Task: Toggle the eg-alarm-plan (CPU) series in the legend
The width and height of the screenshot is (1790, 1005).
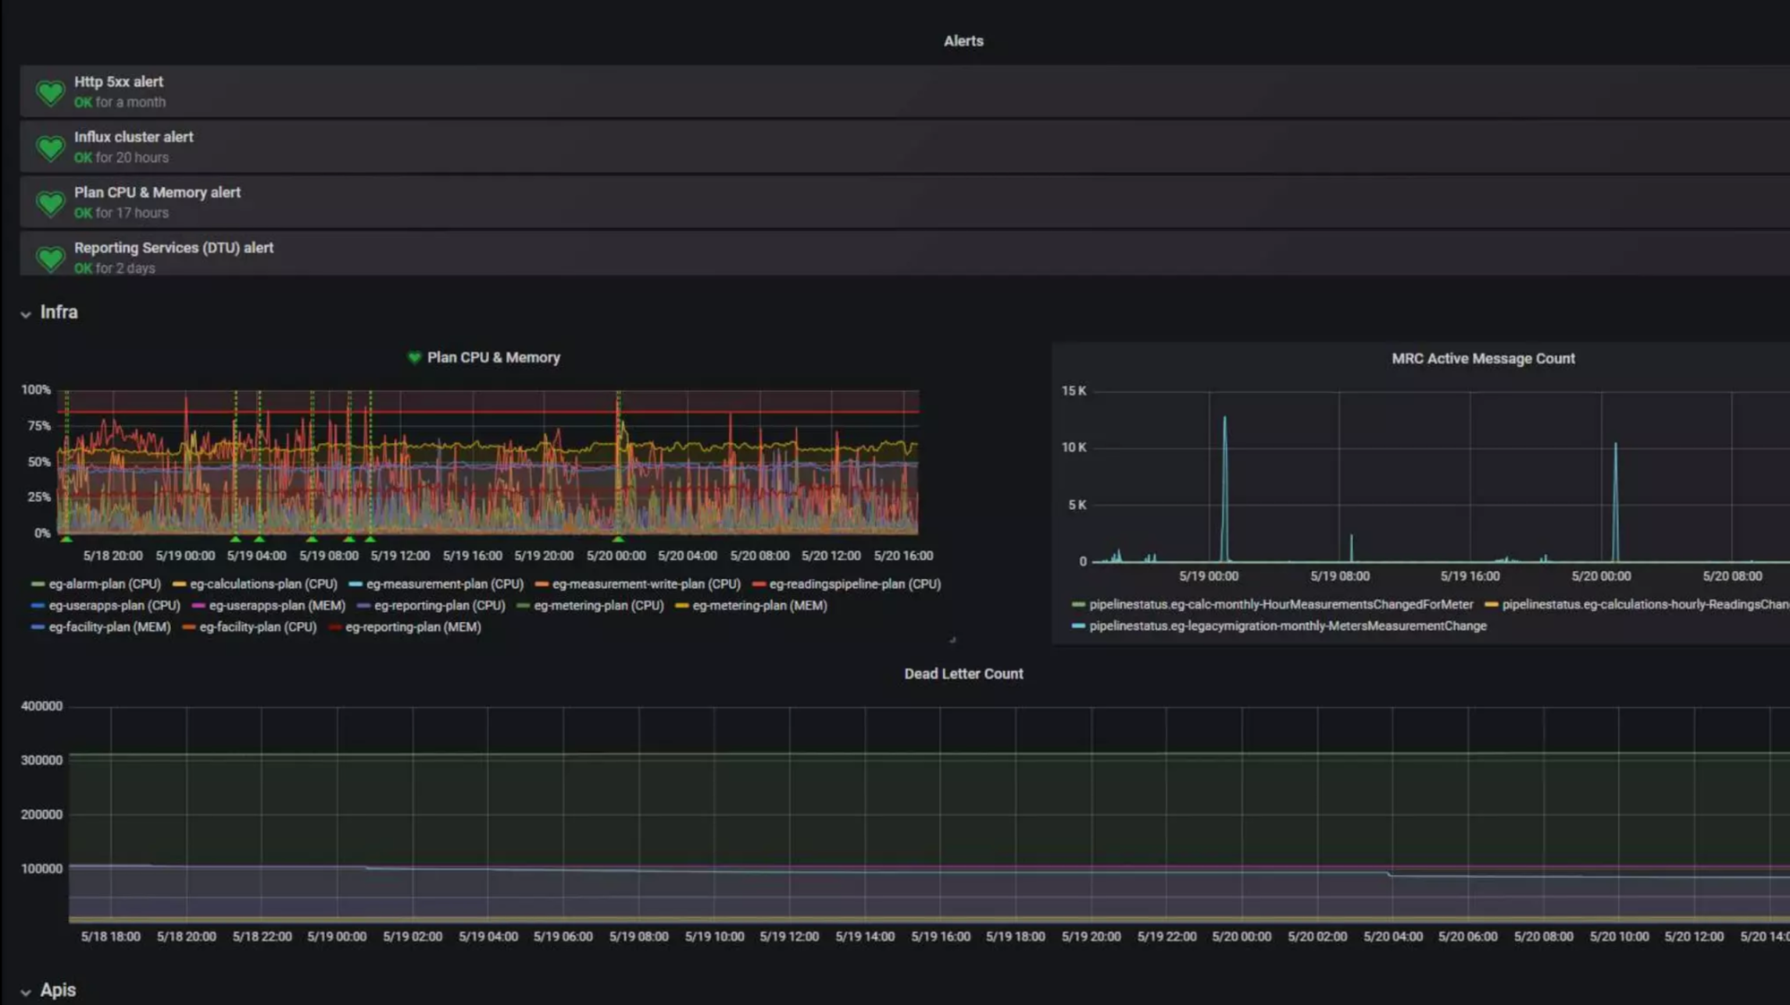Action: pyautogui.click(x=104, y=584)
